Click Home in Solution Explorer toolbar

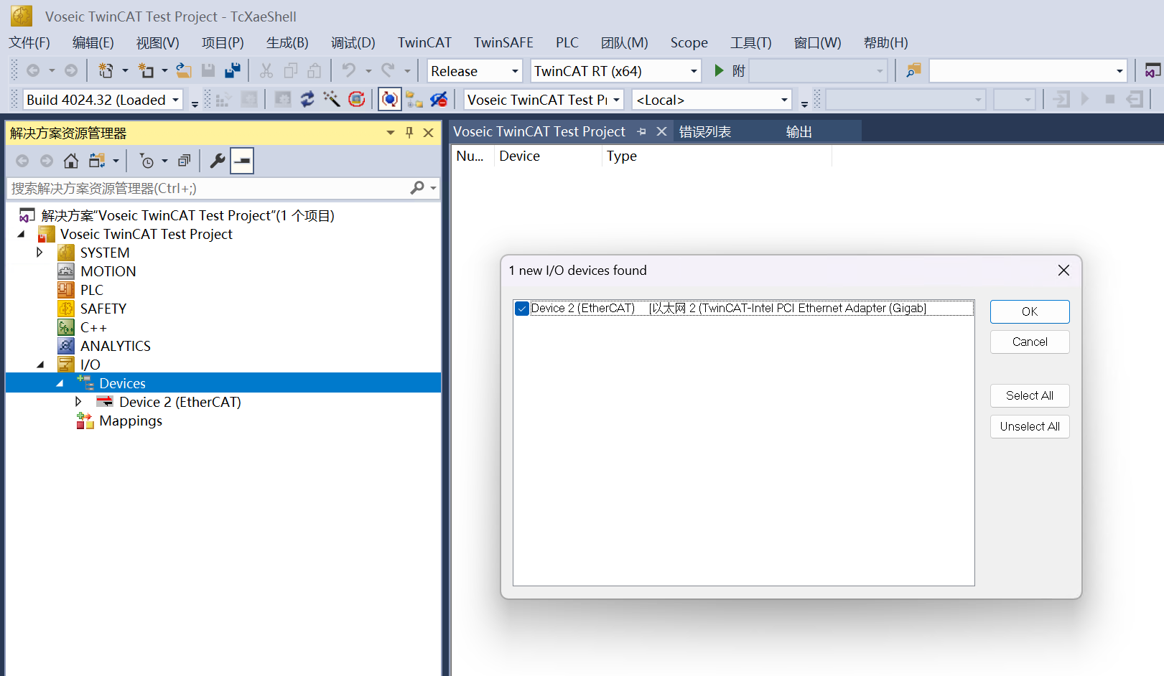[71, 161]
